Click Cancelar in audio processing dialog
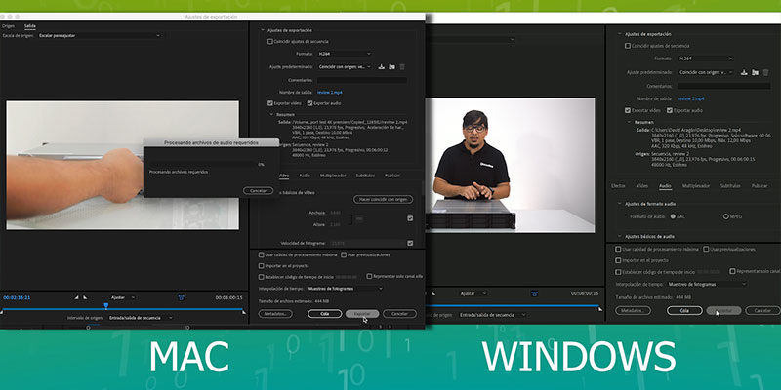The height and width of the screenshot is (390, 781). click(x=258, y=190)
